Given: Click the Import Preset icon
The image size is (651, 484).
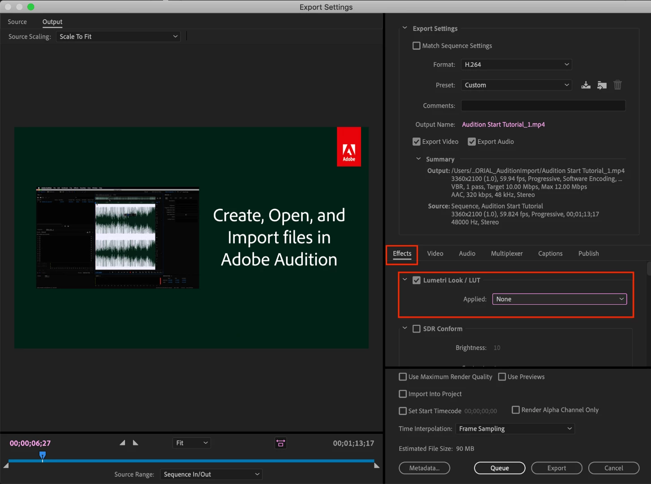Looking at the screenshot, I should tap(602, 85).
